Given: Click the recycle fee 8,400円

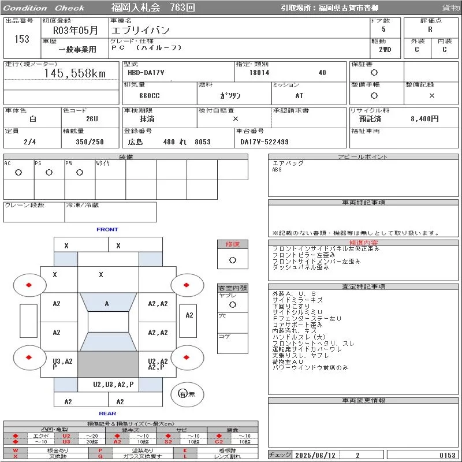Looking at the screenshot, I should tap(424, 119).
